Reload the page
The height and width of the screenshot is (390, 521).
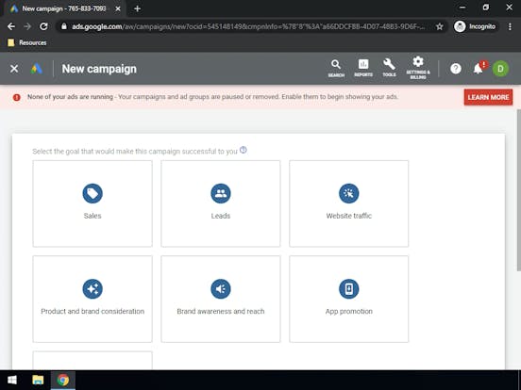(43, 26)
